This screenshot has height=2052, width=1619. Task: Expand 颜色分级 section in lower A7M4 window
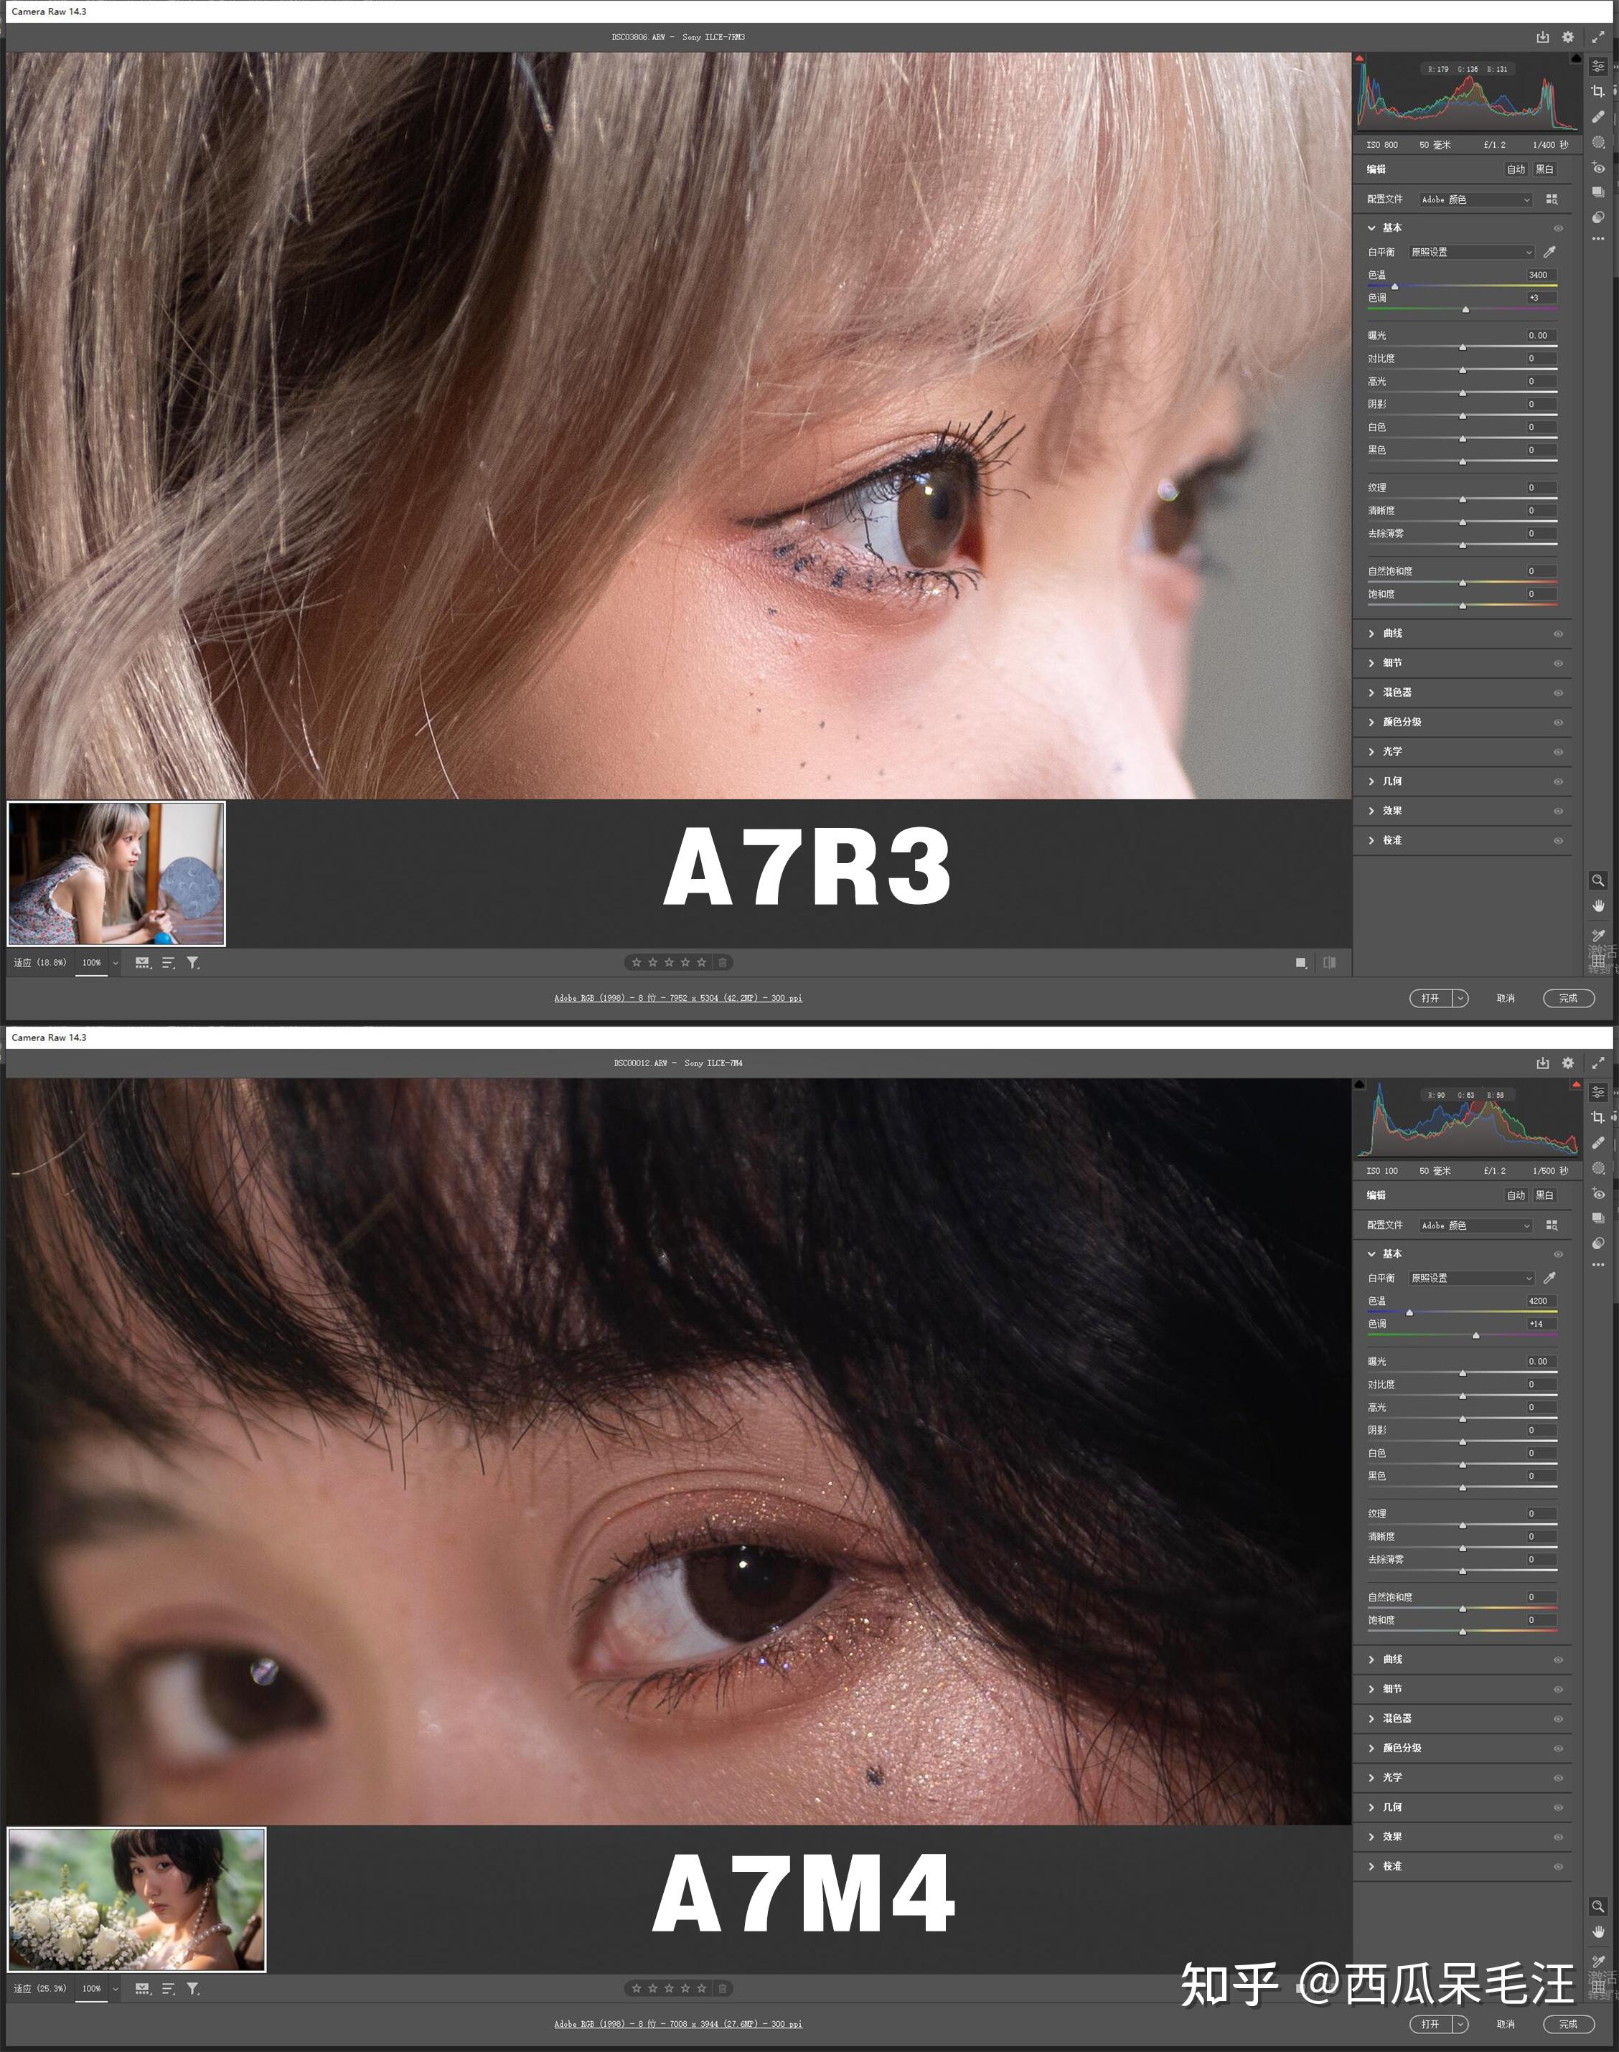point(1401,1748)
